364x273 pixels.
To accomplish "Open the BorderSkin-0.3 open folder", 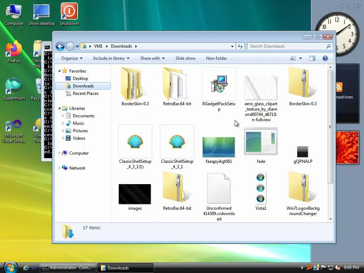I will tap(135, 87).
